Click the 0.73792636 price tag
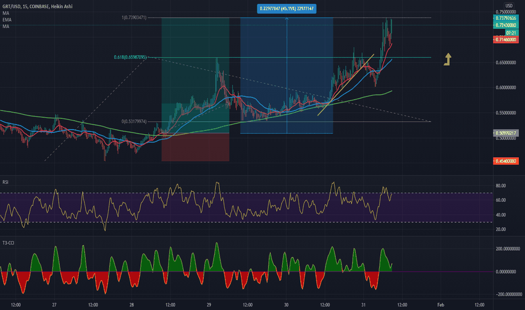The width and height of the screenshot is (525, 310). [506, 18]
